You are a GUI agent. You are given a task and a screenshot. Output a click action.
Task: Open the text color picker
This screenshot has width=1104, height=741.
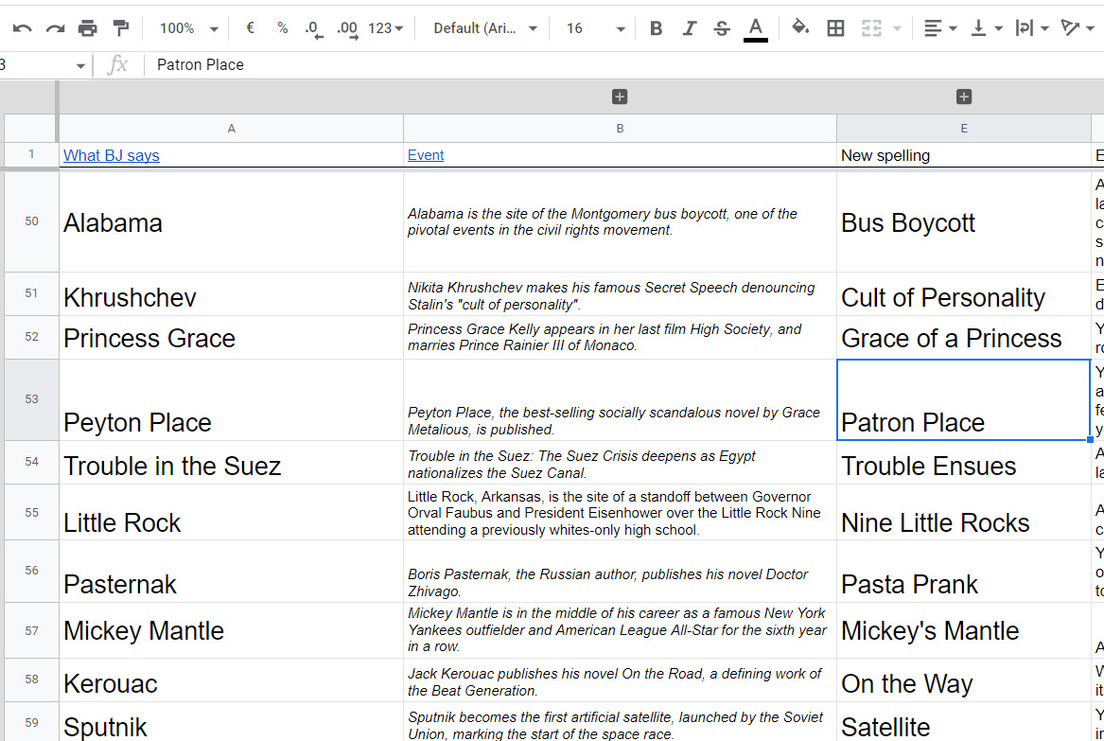coord(756,29)
